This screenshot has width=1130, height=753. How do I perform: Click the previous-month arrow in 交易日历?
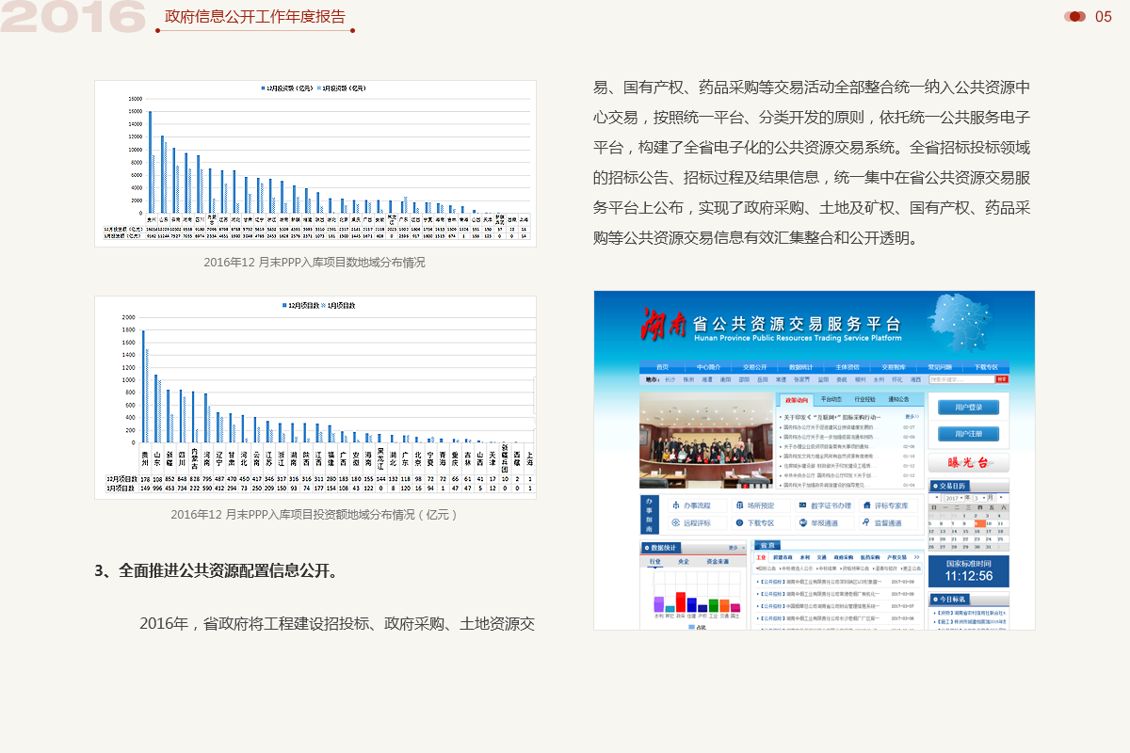tap(937, 497)
